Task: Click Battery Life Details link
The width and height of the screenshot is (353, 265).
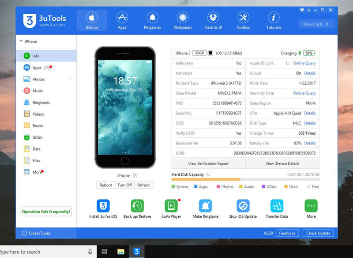Action: pos(310,143)
